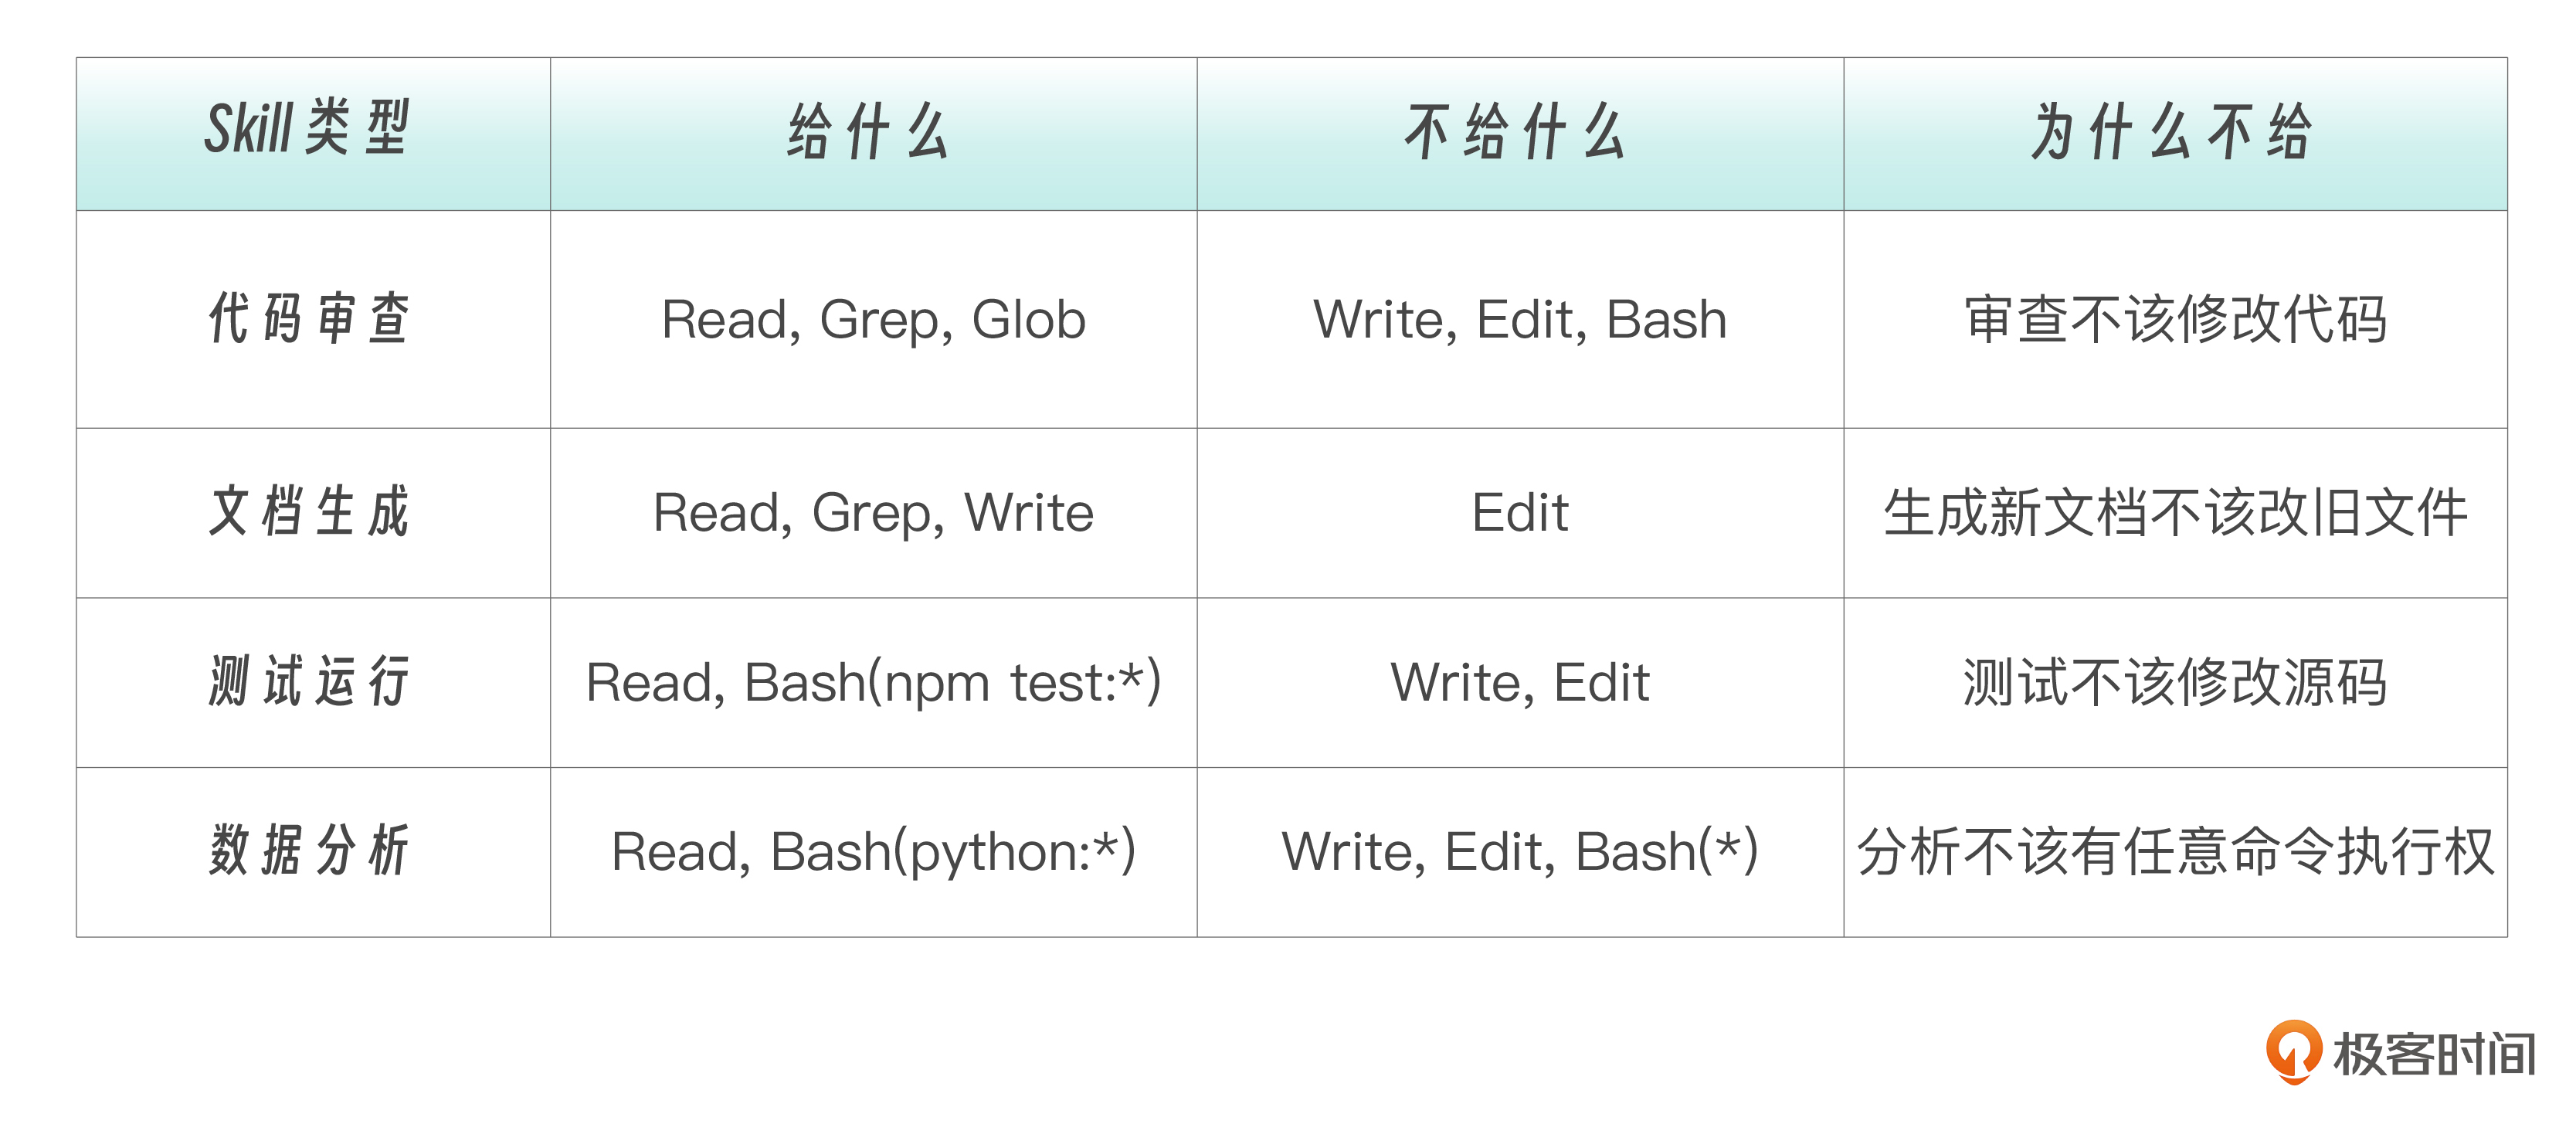The width and height of the screenshot is (2576, 1124).
Task: Select the 'Read, Grep, Write' cell
Action: [x=873, y=513]
